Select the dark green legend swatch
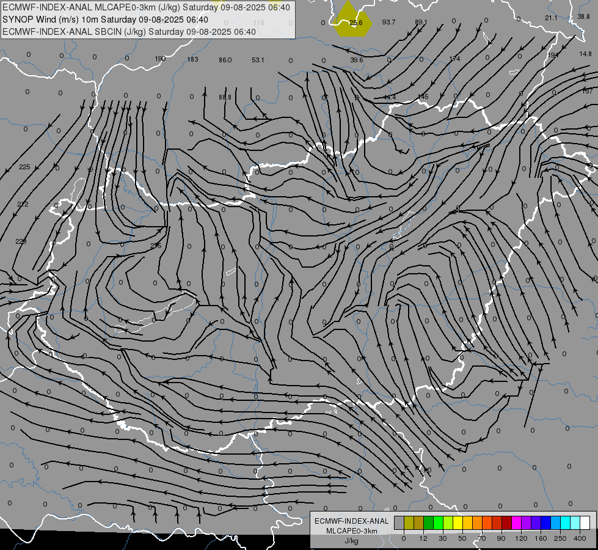 click(x=429, y=522)
